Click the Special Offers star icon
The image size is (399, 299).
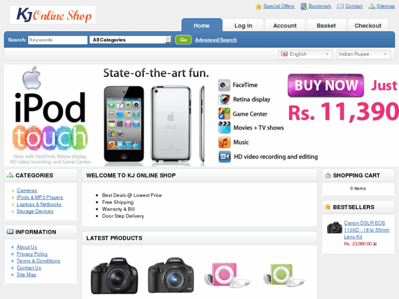(258, 7)
